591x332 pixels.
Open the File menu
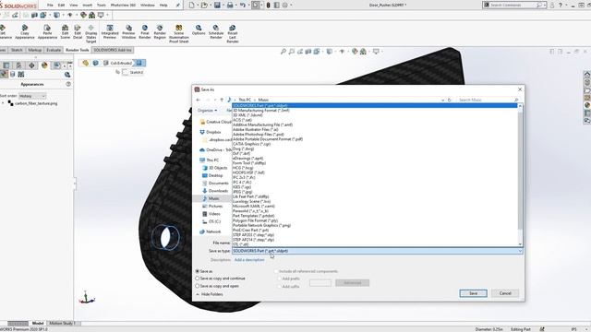[x=50, y=6]
